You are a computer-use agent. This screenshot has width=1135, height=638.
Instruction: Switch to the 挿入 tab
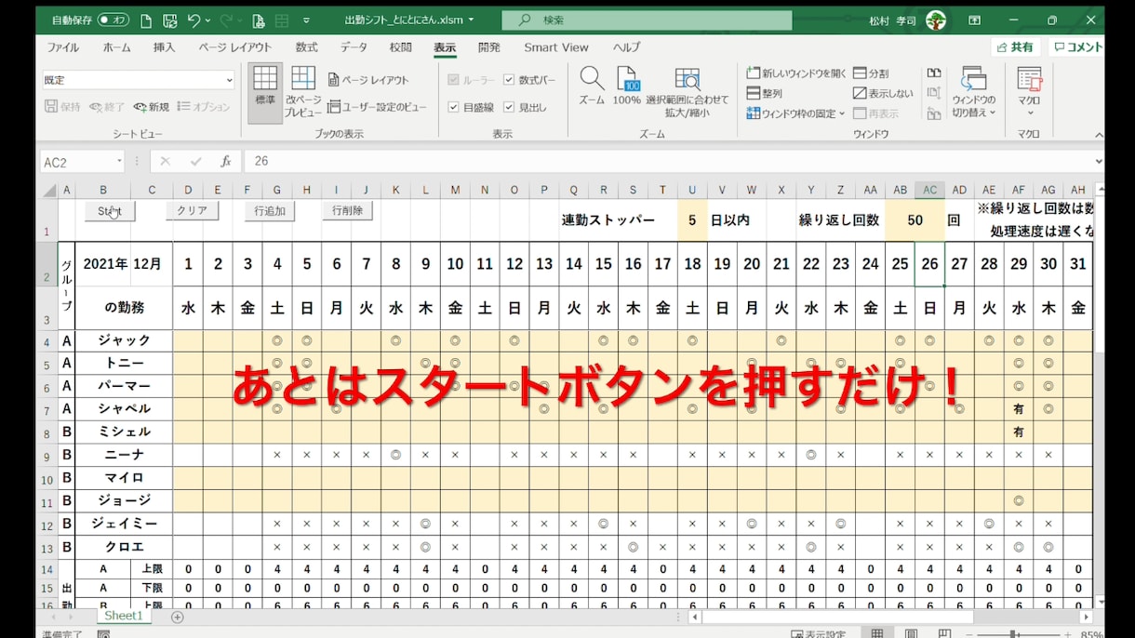click(165, 47)
